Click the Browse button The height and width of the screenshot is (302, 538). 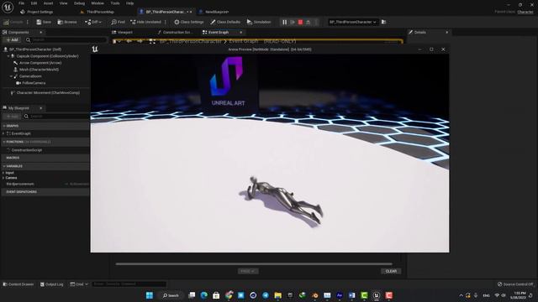[x=67, y=22]
